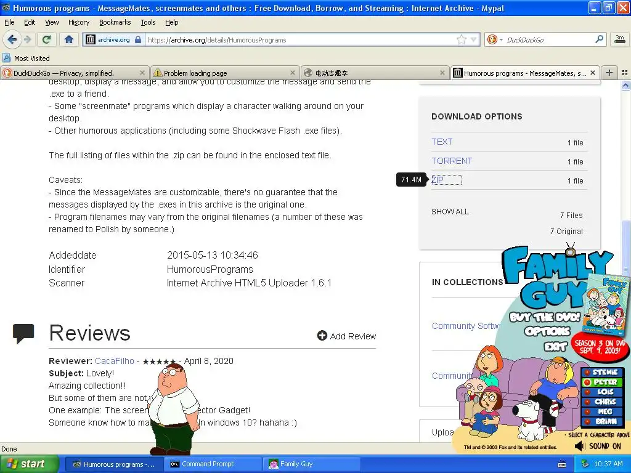Select Peter in Family Guy character list
Screen dimensions: 631x473
602,382
